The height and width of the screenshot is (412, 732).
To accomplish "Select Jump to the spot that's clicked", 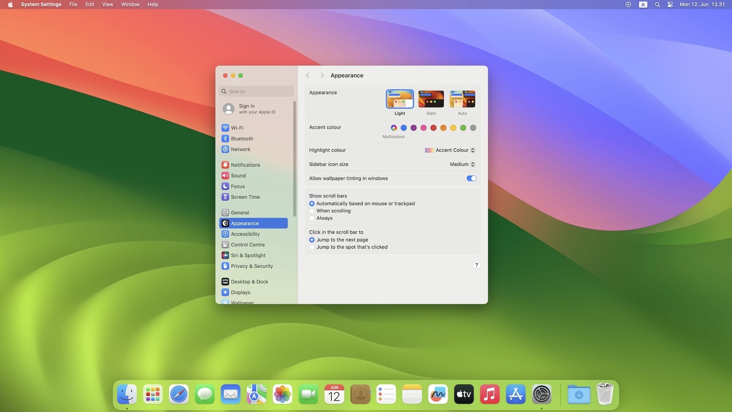I will pyautogui.click(x=312, y=247).
